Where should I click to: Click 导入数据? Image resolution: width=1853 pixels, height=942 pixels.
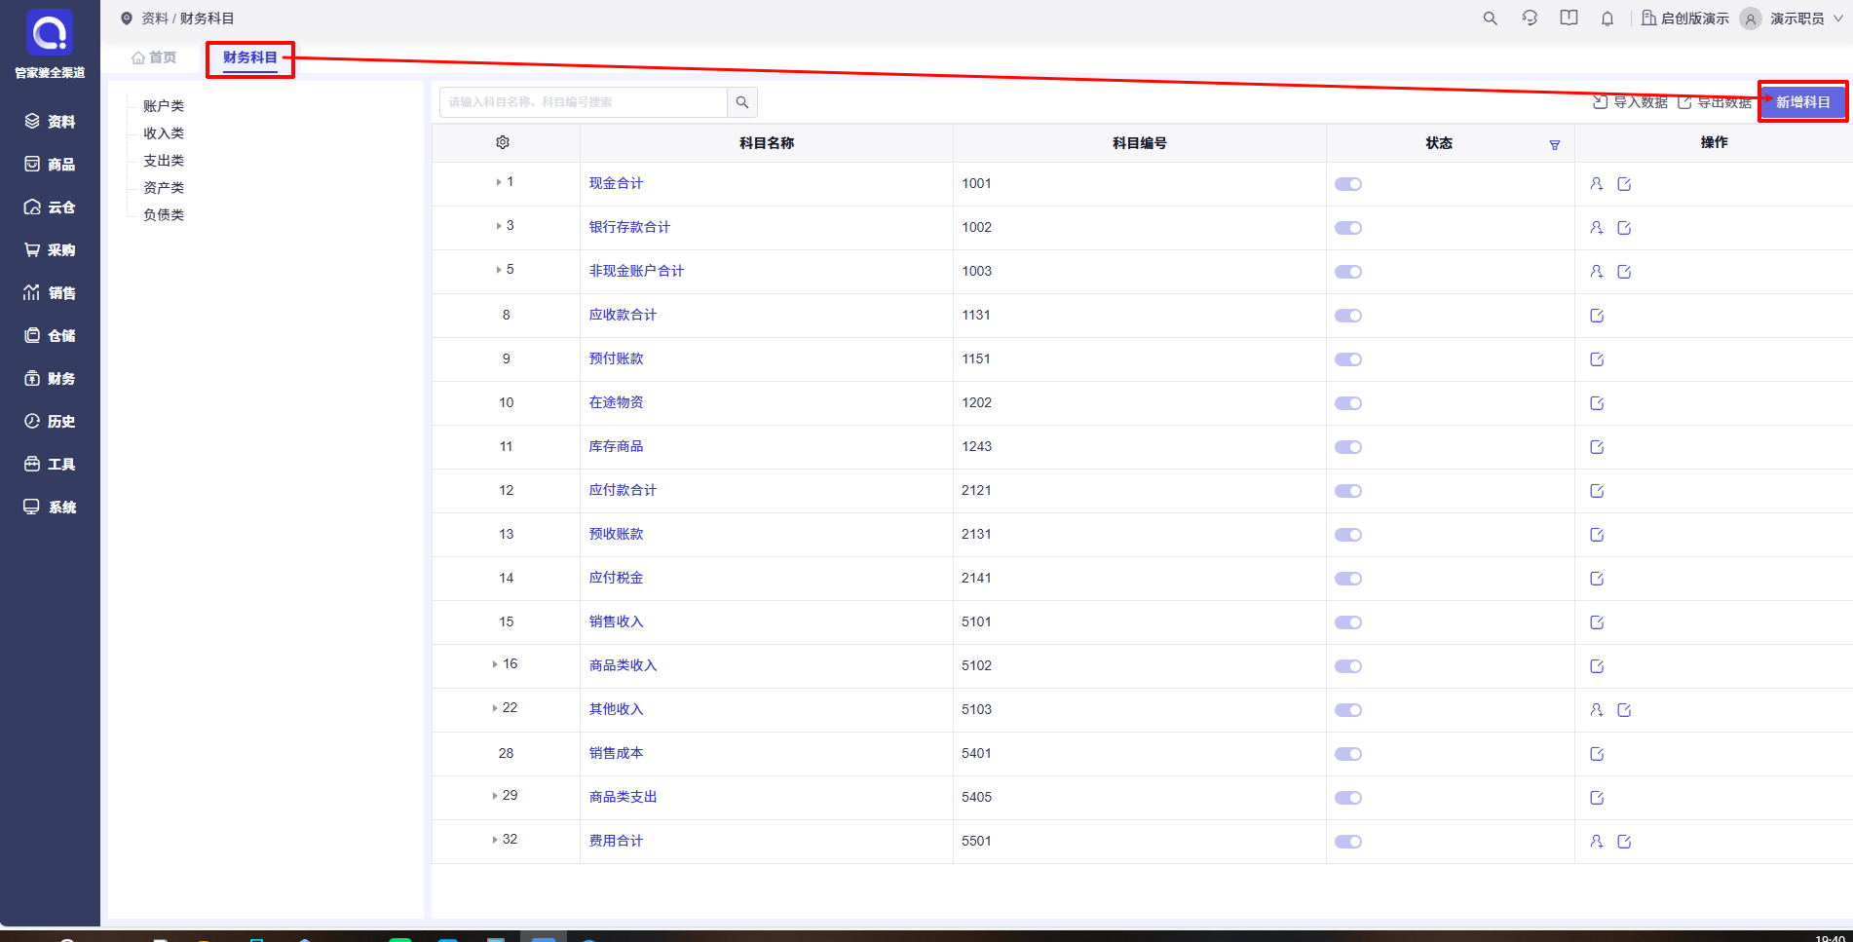[x=1630, y=102]
